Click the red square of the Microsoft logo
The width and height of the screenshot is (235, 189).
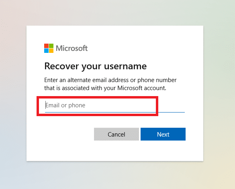point(46,46)
